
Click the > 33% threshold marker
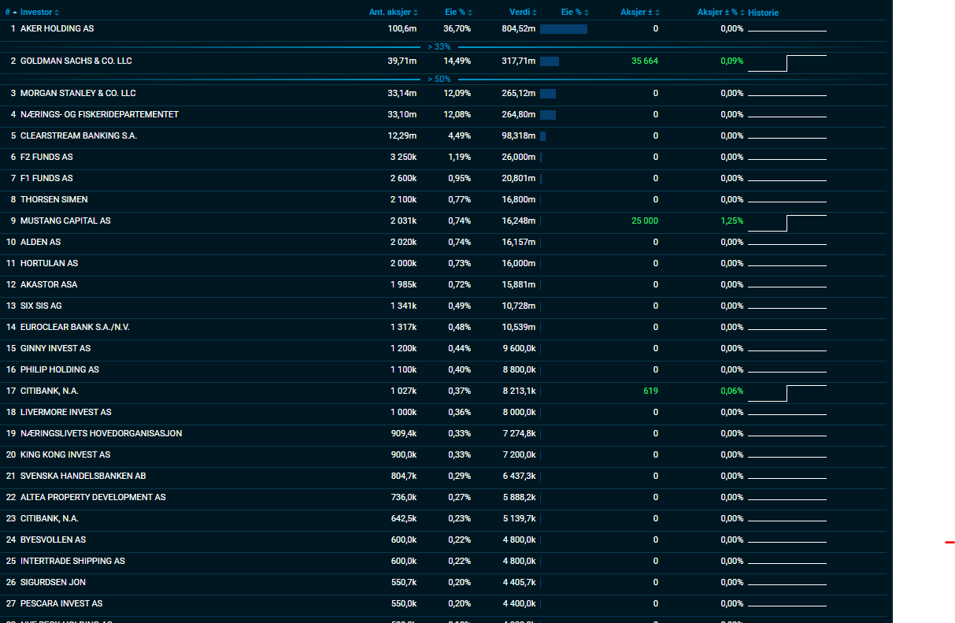point(439,46)
